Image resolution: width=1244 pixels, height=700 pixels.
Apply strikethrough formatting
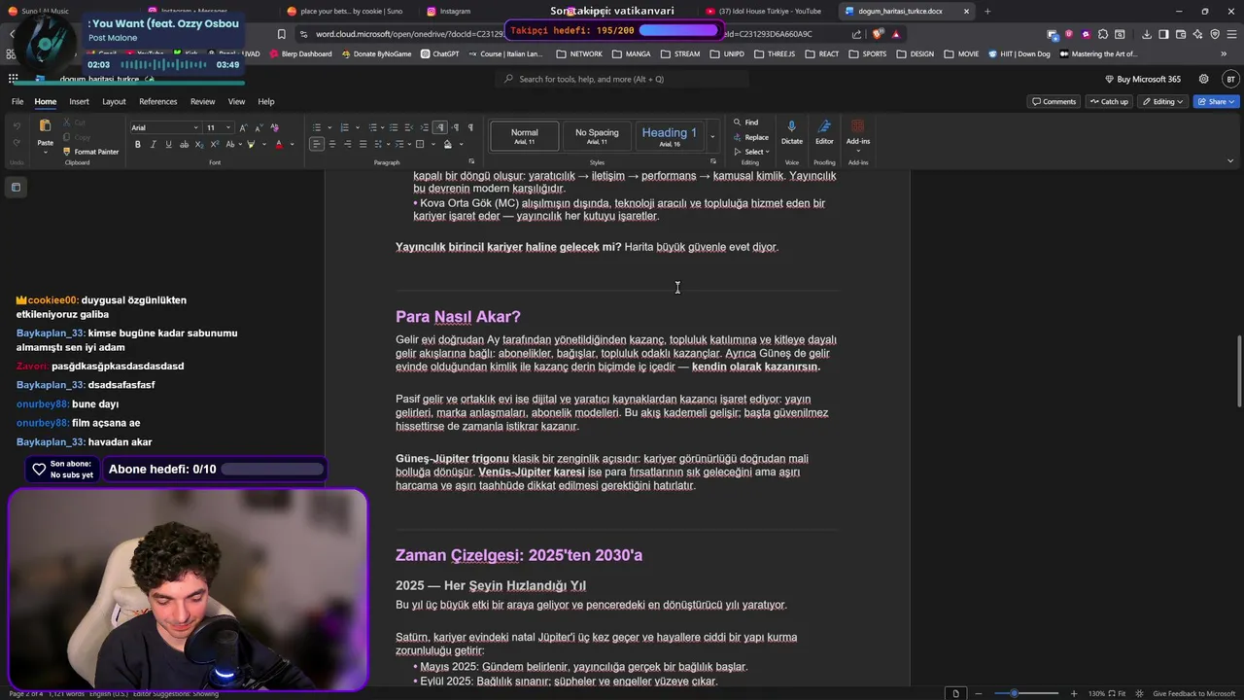pyautogui.click(x=184, y=144)
